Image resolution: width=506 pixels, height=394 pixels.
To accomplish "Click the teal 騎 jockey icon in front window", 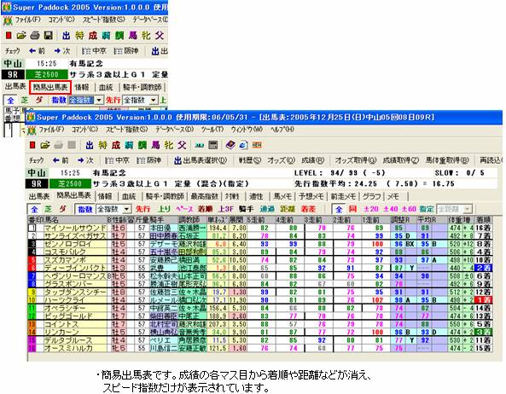I will point(129,146).
